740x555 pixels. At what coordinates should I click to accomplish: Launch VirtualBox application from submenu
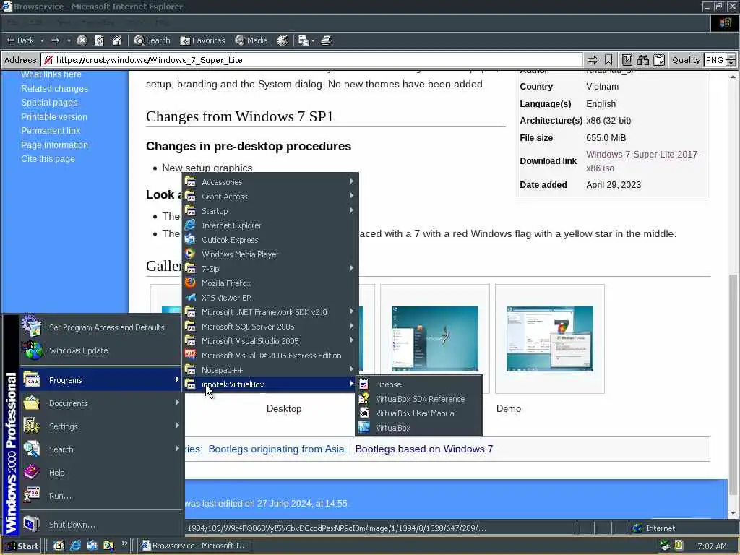(419, 428)
